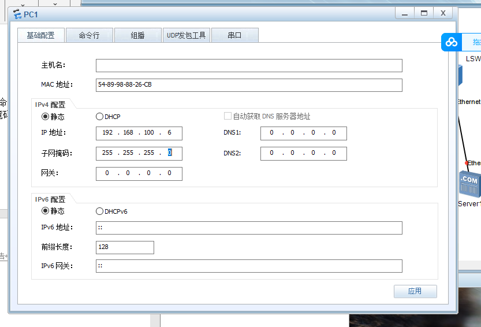
Task: Click the 前缀长度 input box
Action: click(x=125, y=247)
